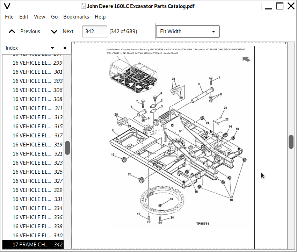Viewport: 297px width, 252px height.
Task: Click the breadcrumb text at page top
Action: tap(176, 51)
